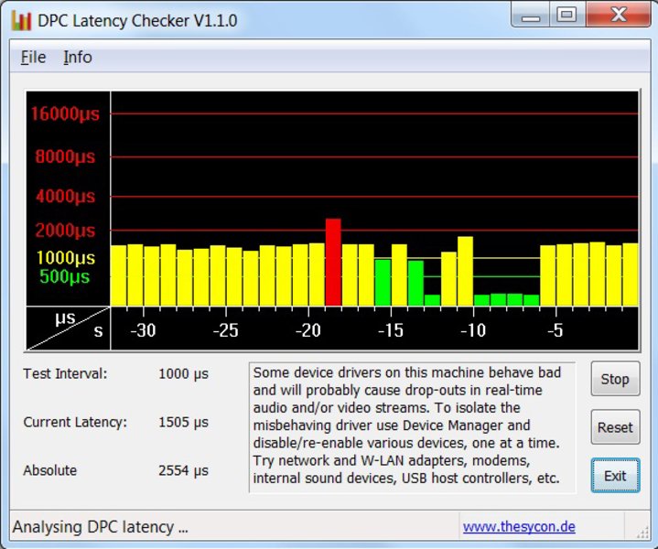Open the Info menu

[x=78, y=57]
